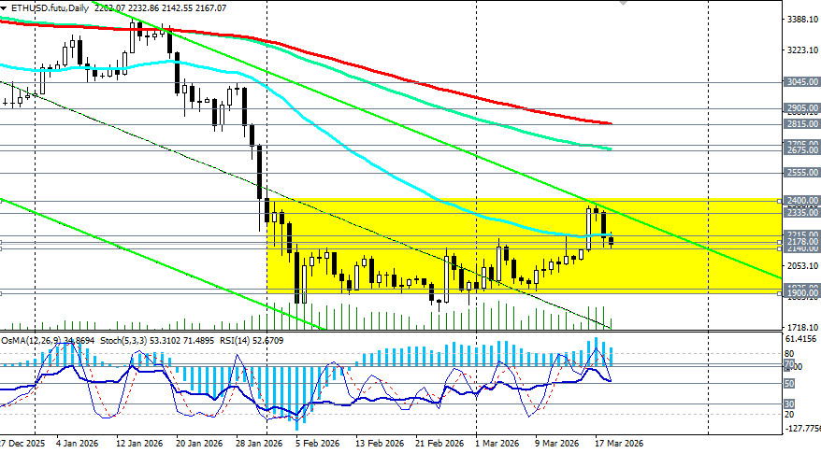Click the 2905.00 level price label
Image resolution: width=821 pixels, height=453 pixels.
point(802,108)
